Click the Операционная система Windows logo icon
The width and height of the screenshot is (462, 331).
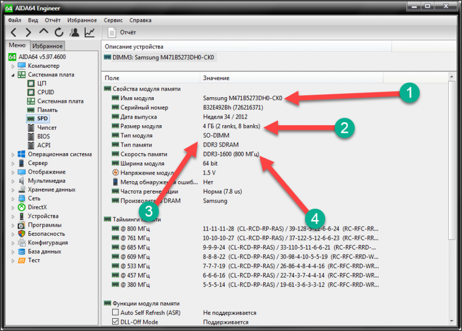click(x=21, y=154)
